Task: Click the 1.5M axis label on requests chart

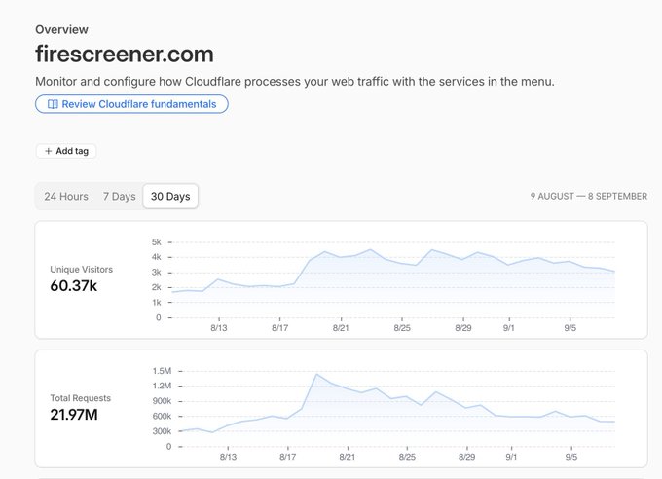Action: 163,371
